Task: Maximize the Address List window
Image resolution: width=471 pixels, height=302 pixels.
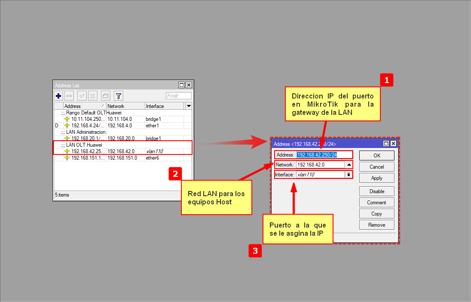Action: click(181, 85)
